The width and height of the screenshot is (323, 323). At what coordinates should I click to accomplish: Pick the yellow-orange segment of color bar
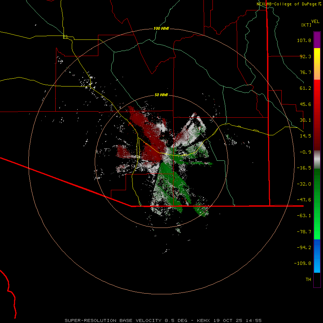point(317,64)
